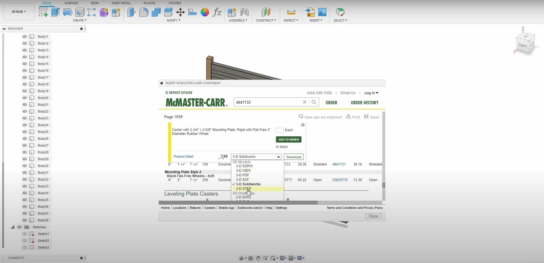Collapse the Sketches folder tree node
Screen dimensions: 544x263
click(13, 227)
